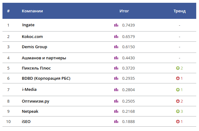Open the i-Media company link
This screenshot has height=131, width=199.
tap(29, 90)
